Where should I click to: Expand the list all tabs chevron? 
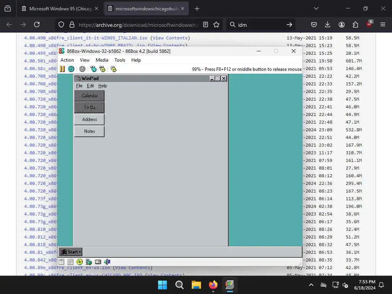tap(316, 8)
